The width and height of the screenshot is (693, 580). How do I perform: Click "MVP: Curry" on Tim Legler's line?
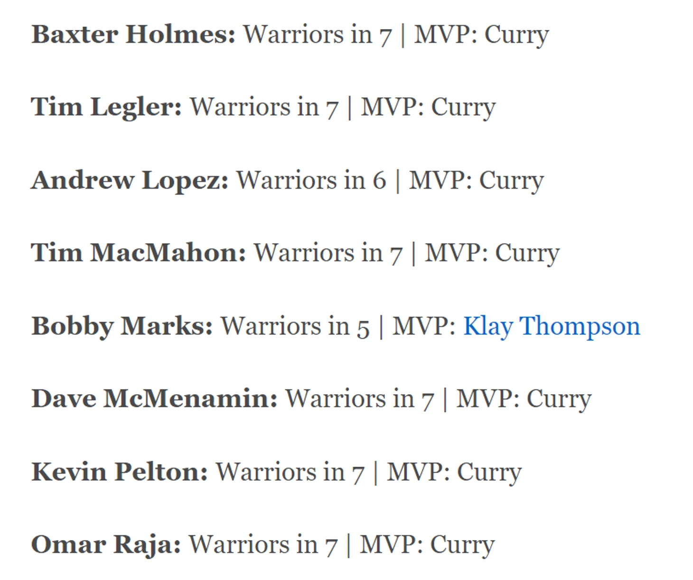pos(428,107)
